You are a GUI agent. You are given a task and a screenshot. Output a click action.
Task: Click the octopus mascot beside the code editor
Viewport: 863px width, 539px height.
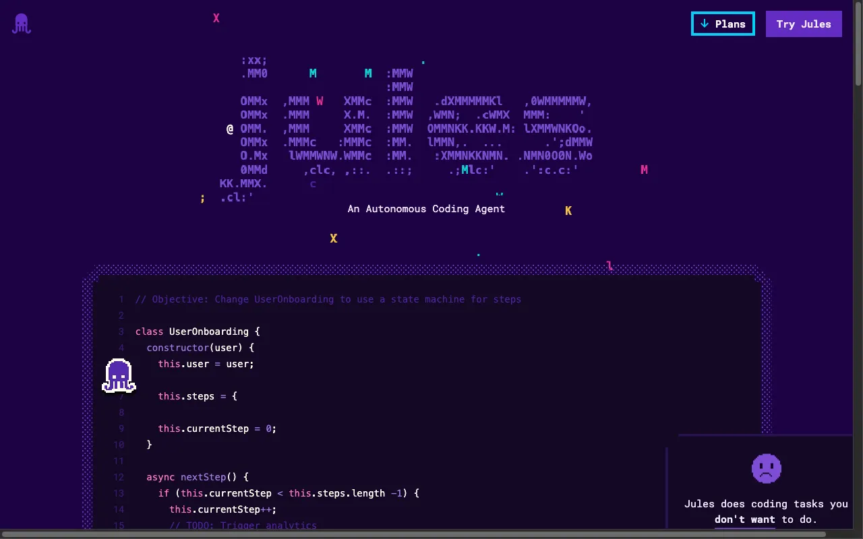point(119,376)
